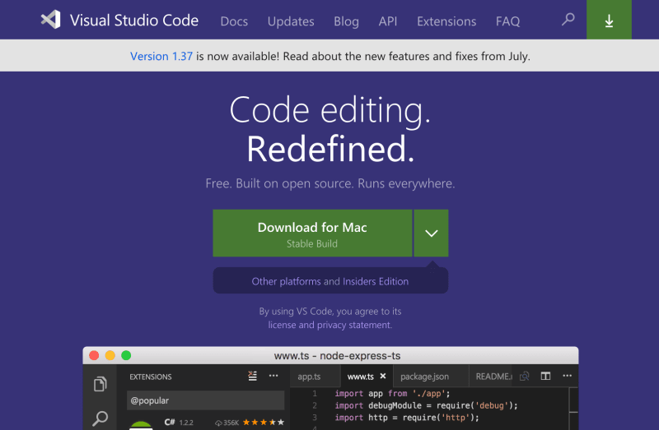The height and width of the screenshot is (430, 659).
Task: Open the Blog menu item
Action: (346, 21)
